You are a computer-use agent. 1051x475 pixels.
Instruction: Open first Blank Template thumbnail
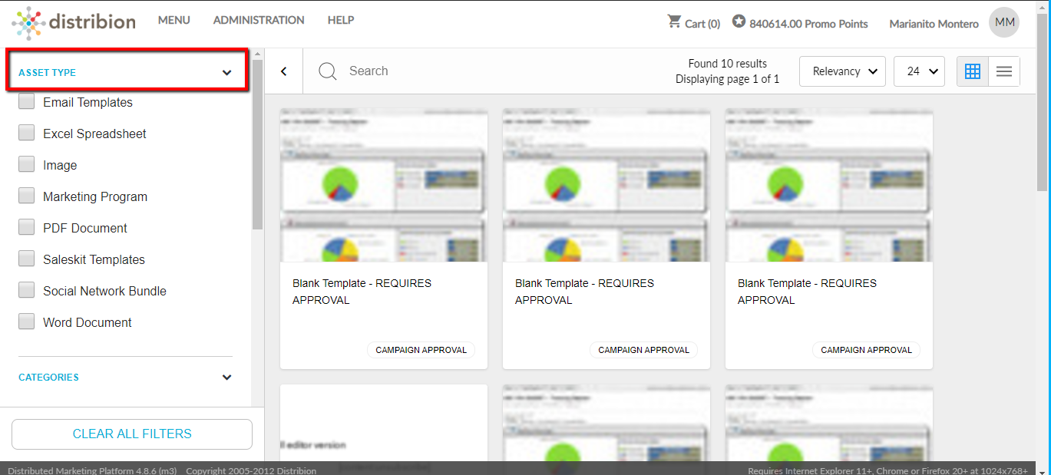point(384,185)
